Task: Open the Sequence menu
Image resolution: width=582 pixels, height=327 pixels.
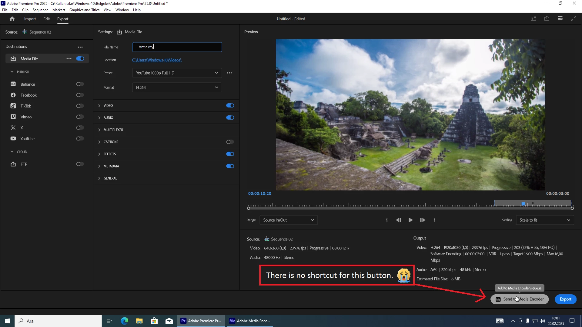Action: coord(40,10)
